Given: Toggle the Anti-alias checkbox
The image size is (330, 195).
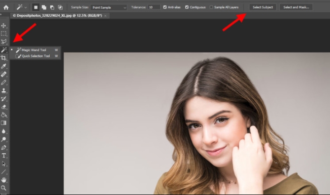Looking at the screenshot, I should 165,7.
